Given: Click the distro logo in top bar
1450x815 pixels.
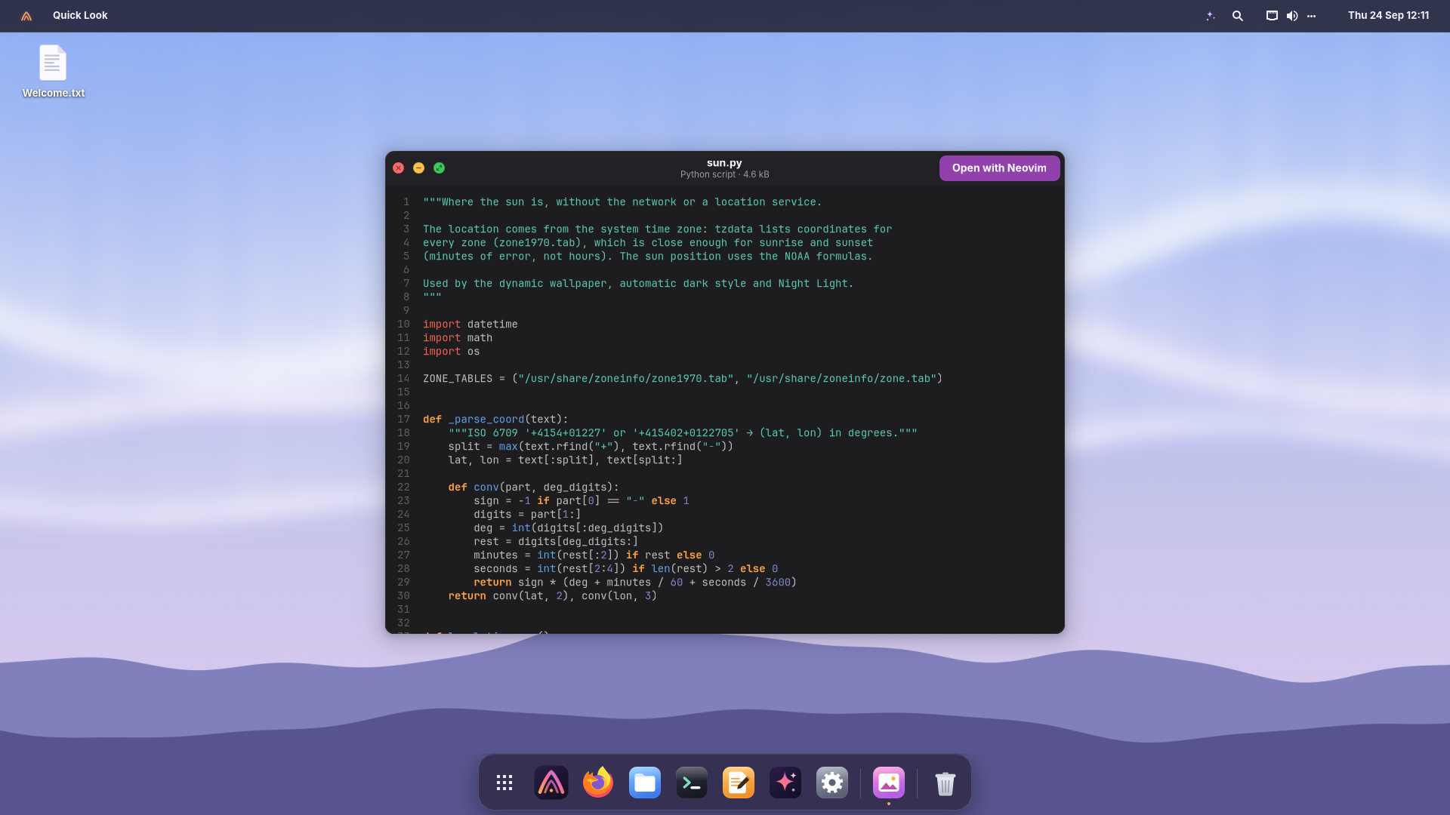Looking at the screenshot, I should coord(26,16).
